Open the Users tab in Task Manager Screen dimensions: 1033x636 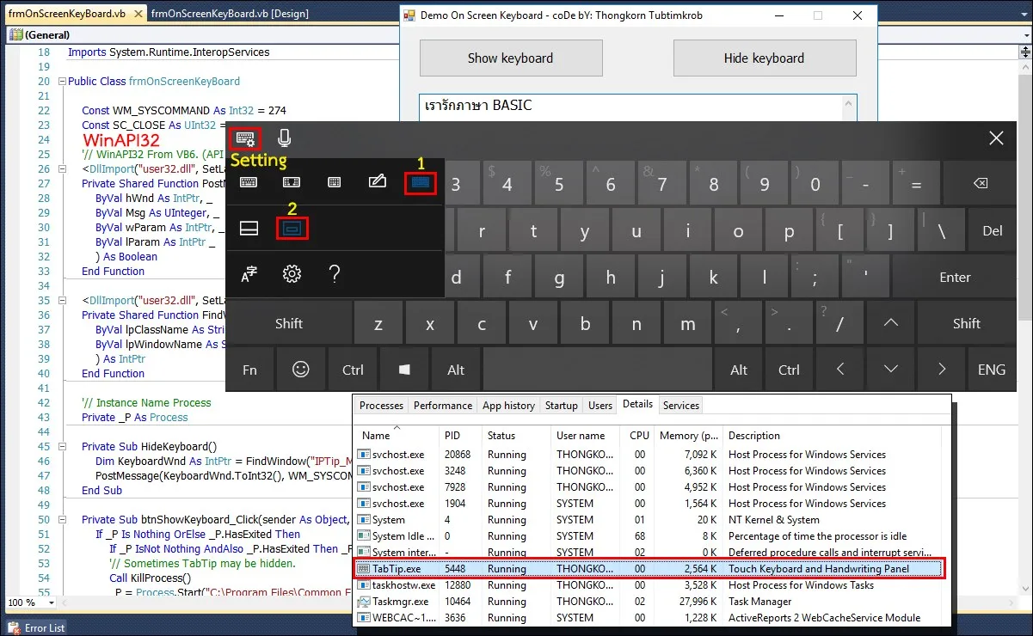point(600,406)
